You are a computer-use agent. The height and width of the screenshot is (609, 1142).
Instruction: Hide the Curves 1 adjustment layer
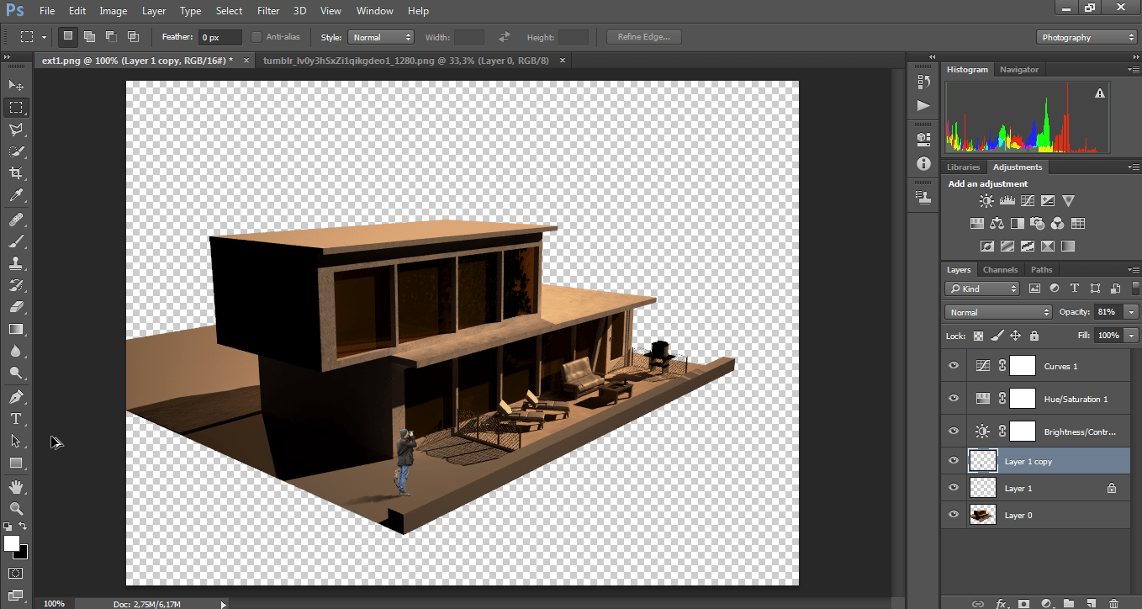(x=953, y=365)
